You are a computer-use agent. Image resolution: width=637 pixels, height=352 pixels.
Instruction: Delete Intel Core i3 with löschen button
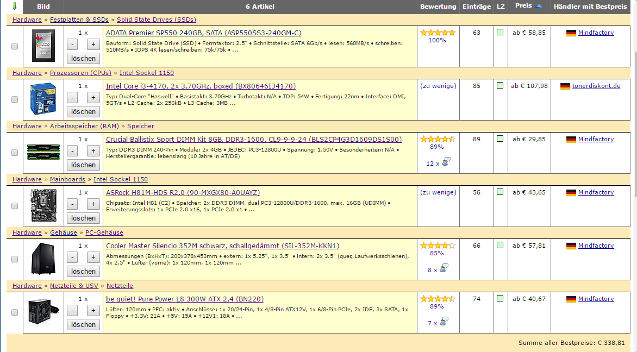click(x=83, y=112)
